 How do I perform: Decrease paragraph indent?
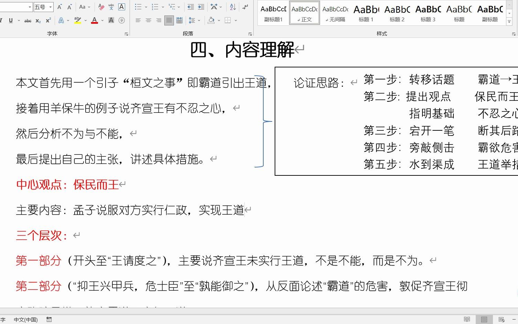click(190, 7)
